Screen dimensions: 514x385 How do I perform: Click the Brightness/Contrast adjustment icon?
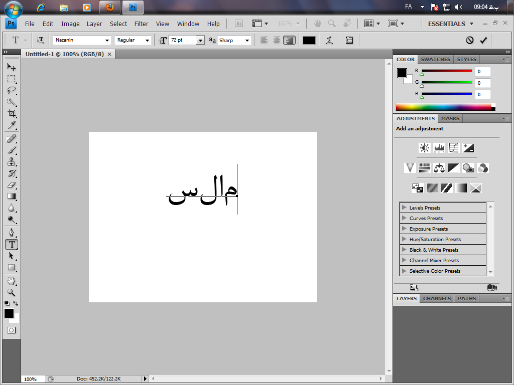pos(425,148)
